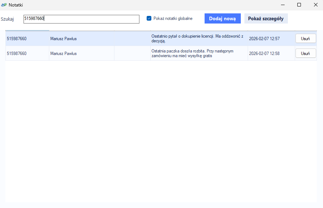Click Mariusz Pawlus name in second row
The width and height of the screenshot is (323, 208).
coord(63,54)
